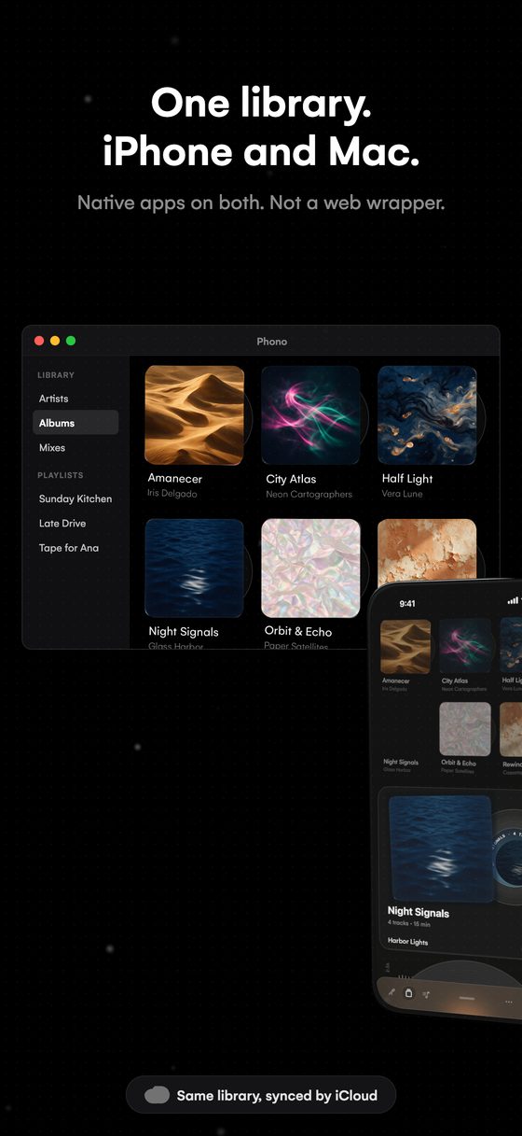
Task: Tap the Half Light cover on the iPhone
Action: tap(511, 646)
